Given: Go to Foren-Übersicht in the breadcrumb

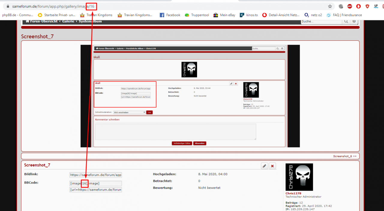Looking at the screenshot, I should point(41,21).
